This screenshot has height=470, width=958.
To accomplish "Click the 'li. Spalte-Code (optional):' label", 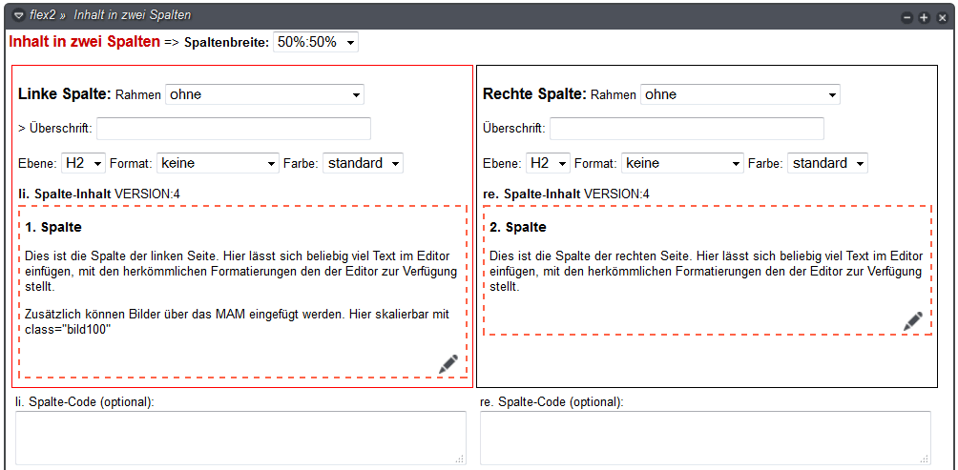I will 84,402.
